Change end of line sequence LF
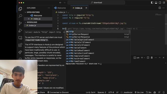This screenshot has width=167, height=94. tap(117, 92)
